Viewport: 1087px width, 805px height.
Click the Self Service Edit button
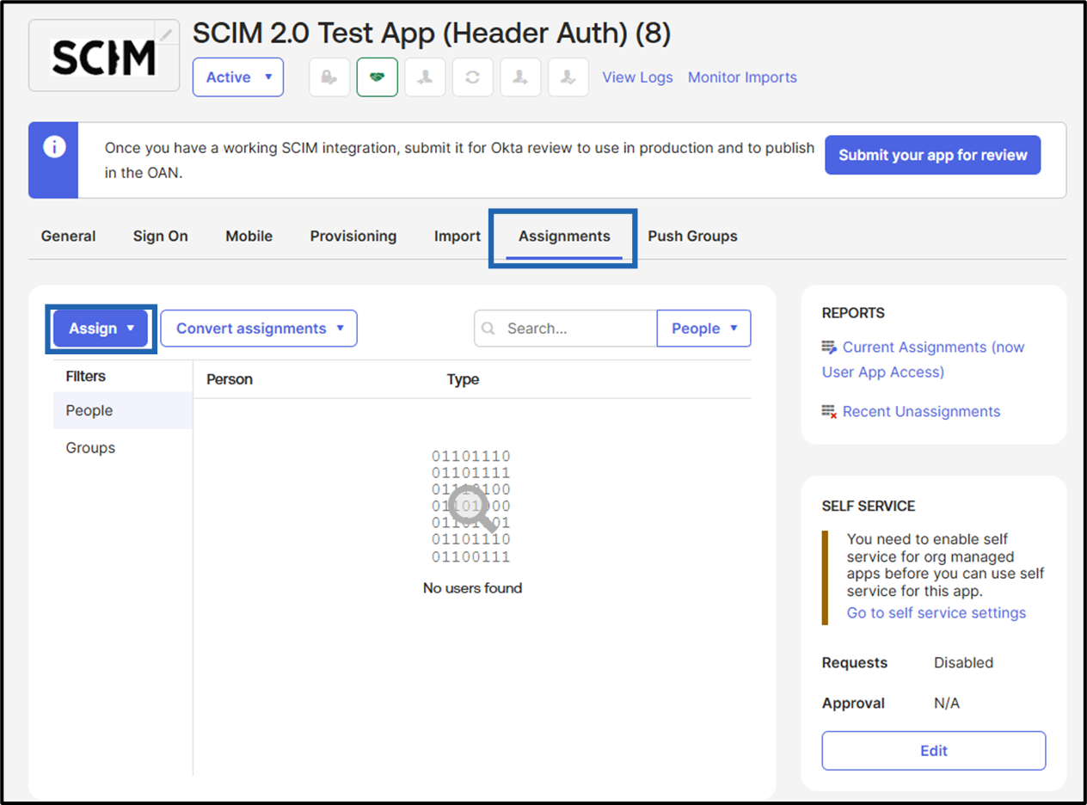pos(934,751)
